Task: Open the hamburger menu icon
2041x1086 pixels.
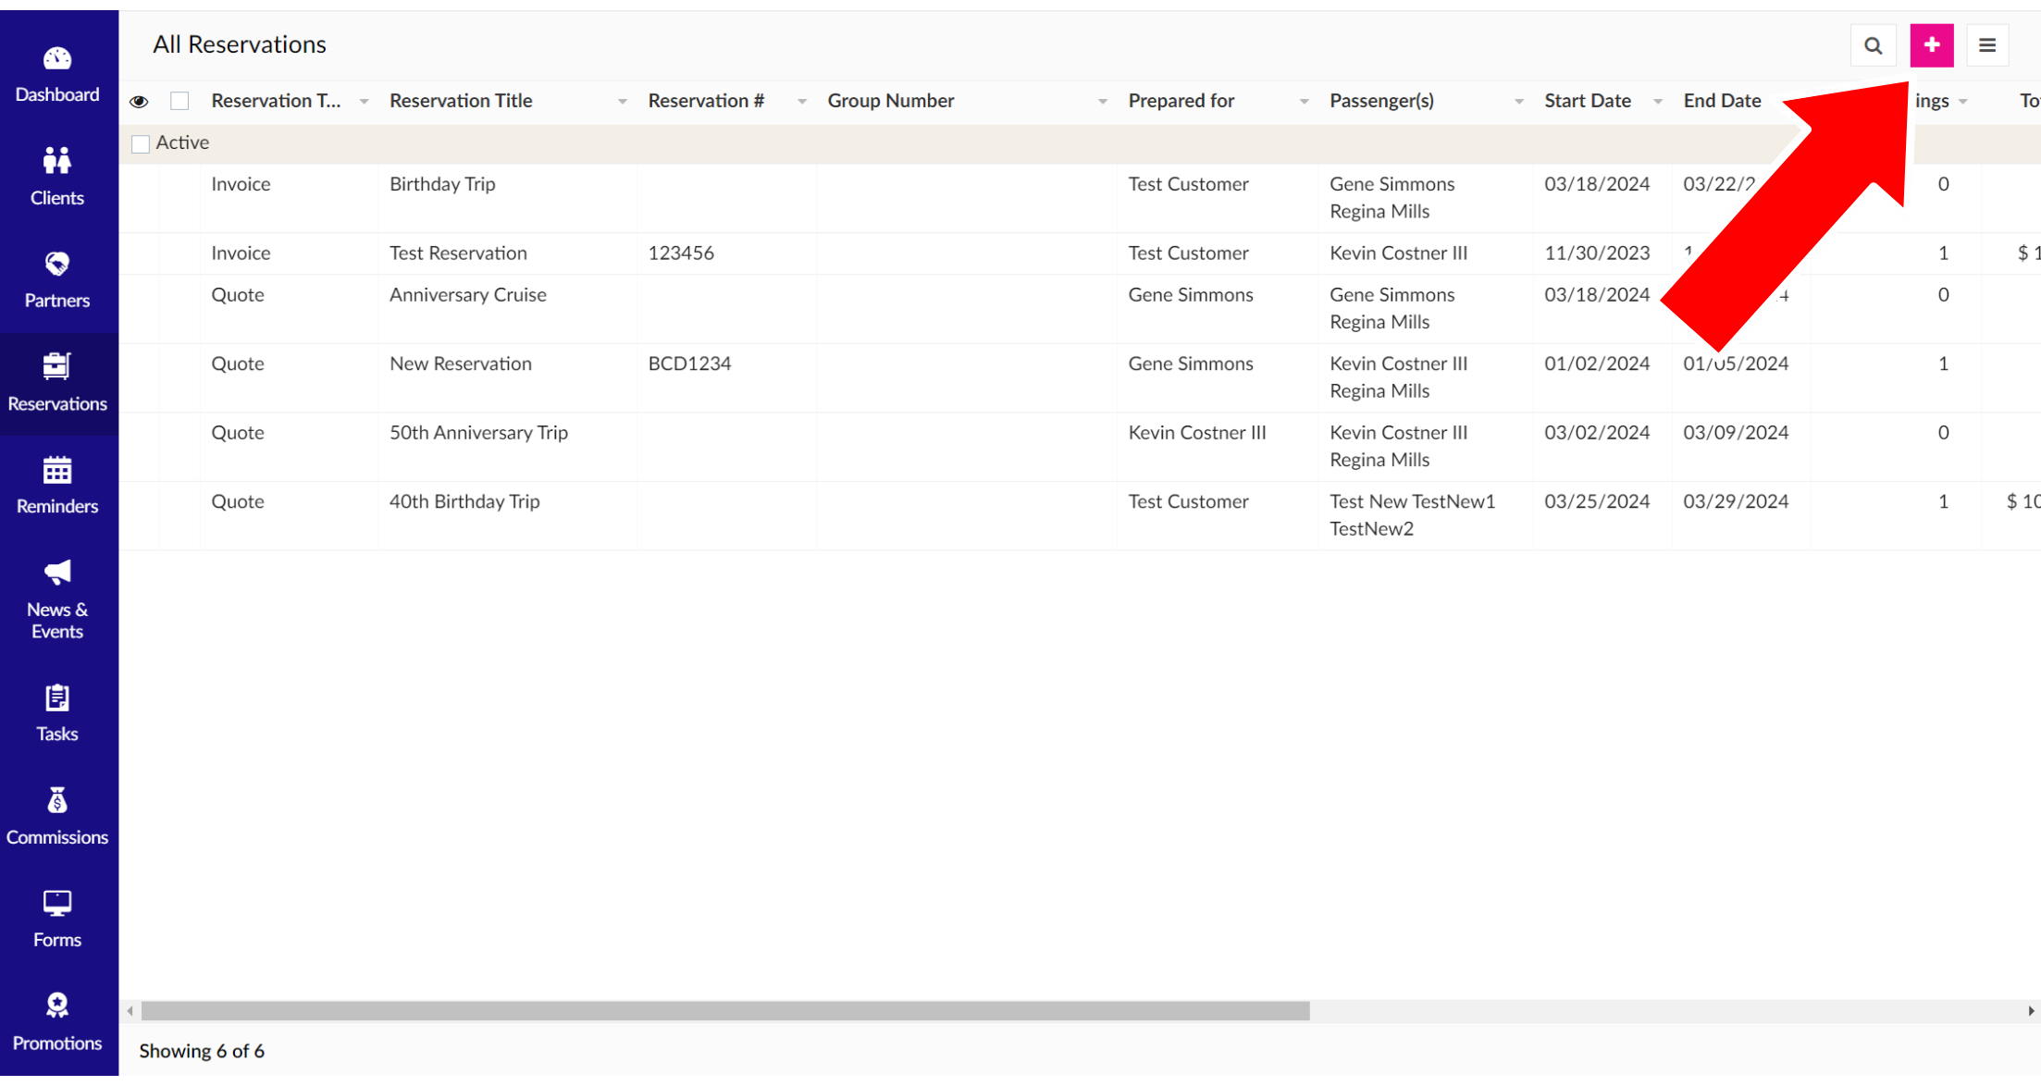Action: coord(1986,45)
